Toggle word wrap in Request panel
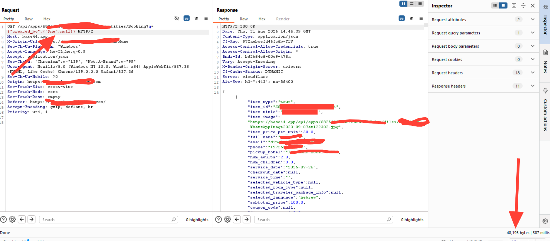550x241 pixels. pos(187,18)
